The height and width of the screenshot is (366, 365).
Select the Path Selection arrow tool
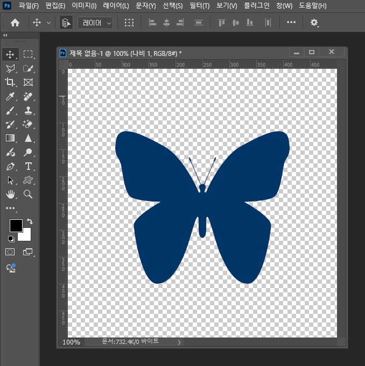tap(10, 180)
